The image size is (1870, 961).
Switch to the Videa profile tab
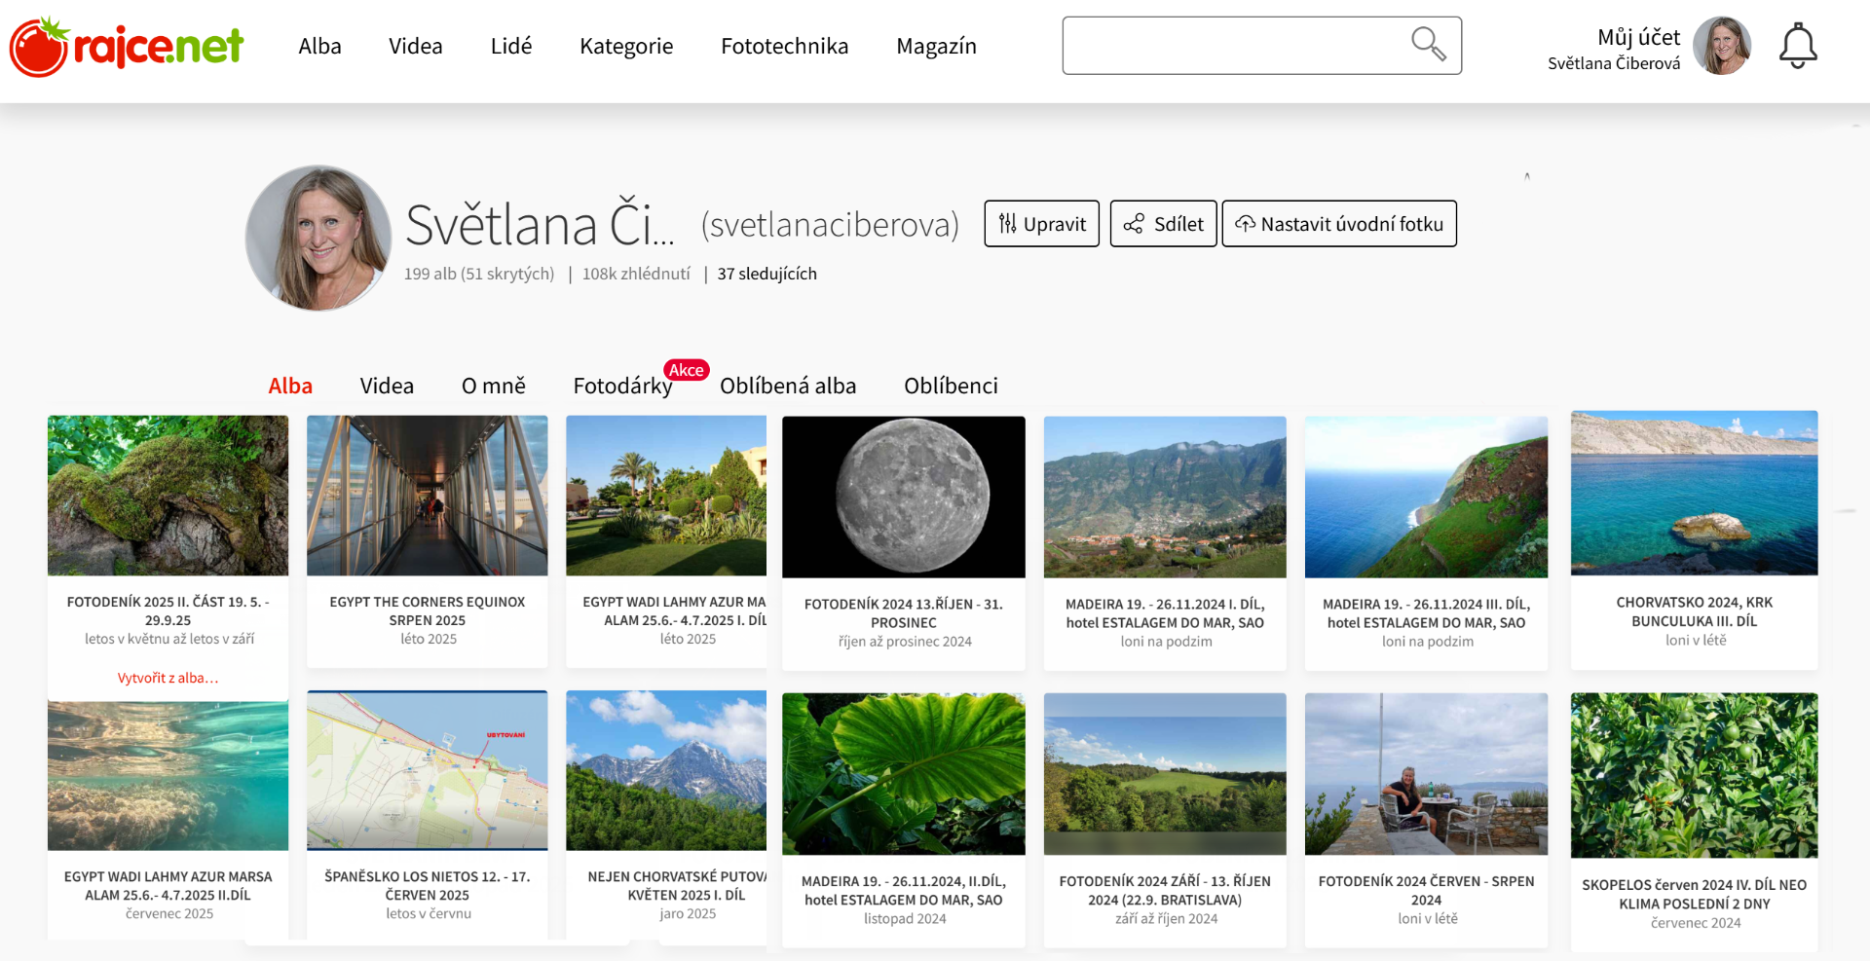click(x=387, y=386)
